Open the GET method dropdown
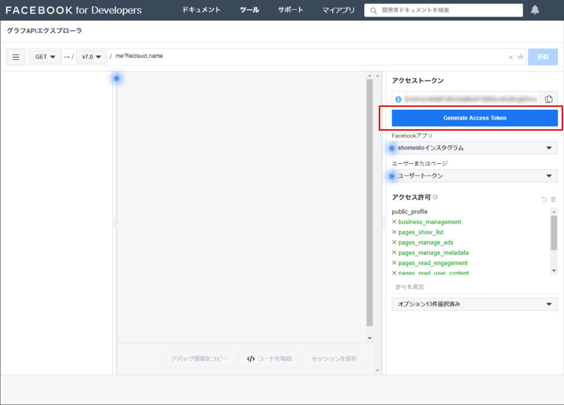The image size is (564, 405). point(45,57)
